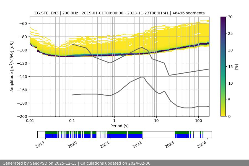
Task: Click the peak of the lower gray noise curve
Action: pos(142,77)
